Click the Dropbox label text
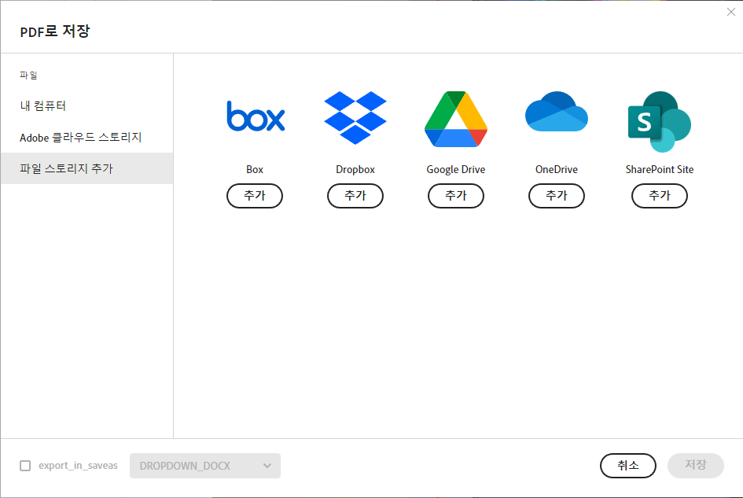This screenshot has height=498, width=743. point(355,169)
